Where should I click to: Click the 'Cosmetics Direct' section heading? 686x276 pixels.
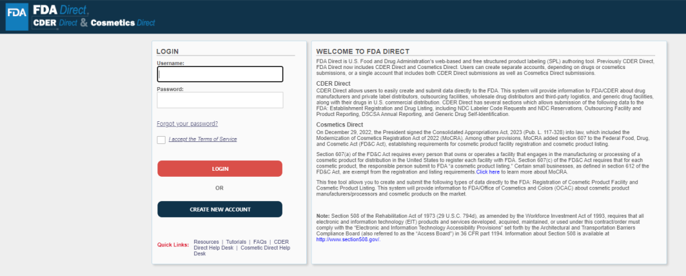pyautogui.click(x=340, y=125)
